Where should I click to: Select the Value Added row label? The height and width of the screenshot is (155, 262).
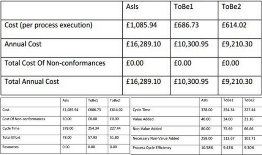pos(143,119)
